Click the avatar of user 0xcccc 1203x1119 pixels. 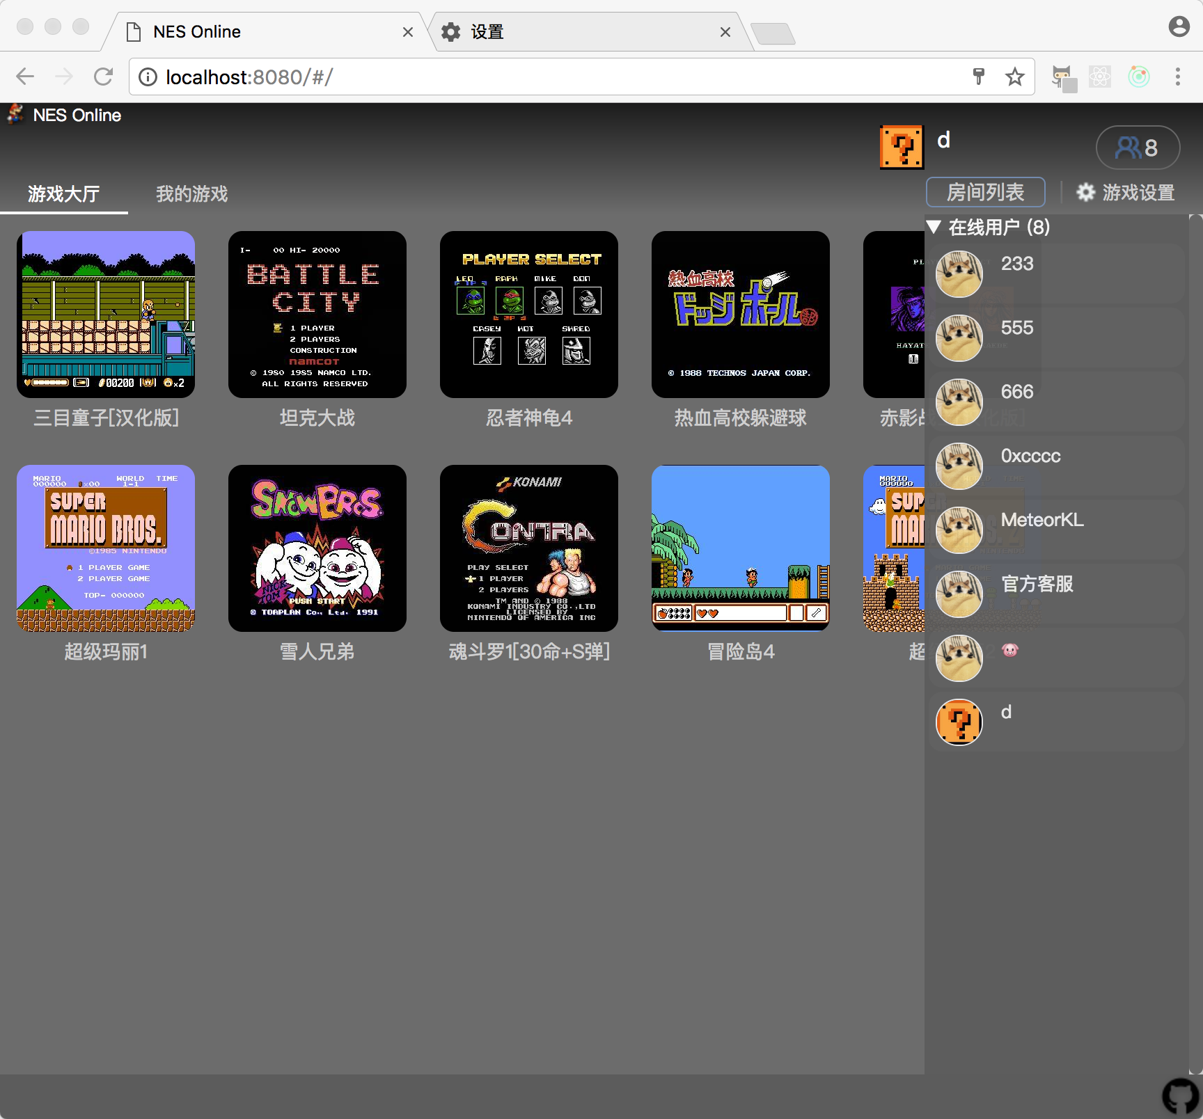[x=959, y=466]
